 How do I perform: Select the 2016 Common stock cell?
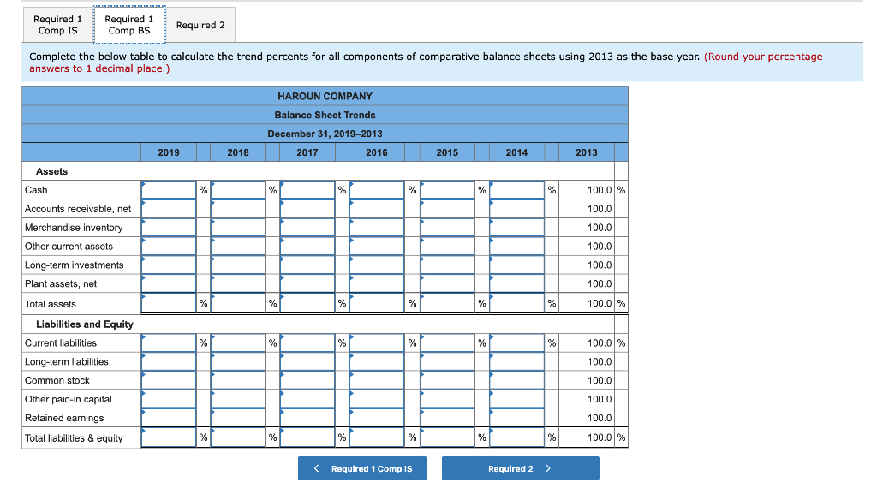[377, 380]
